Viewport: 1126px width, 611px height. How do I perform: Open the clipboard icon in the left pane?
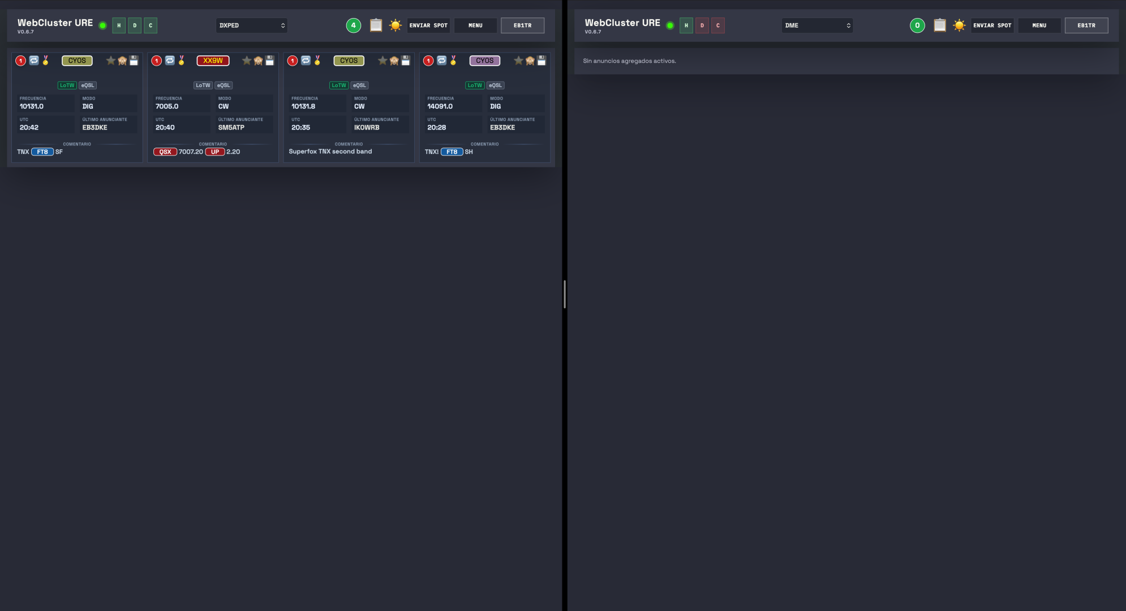(376, 25)
